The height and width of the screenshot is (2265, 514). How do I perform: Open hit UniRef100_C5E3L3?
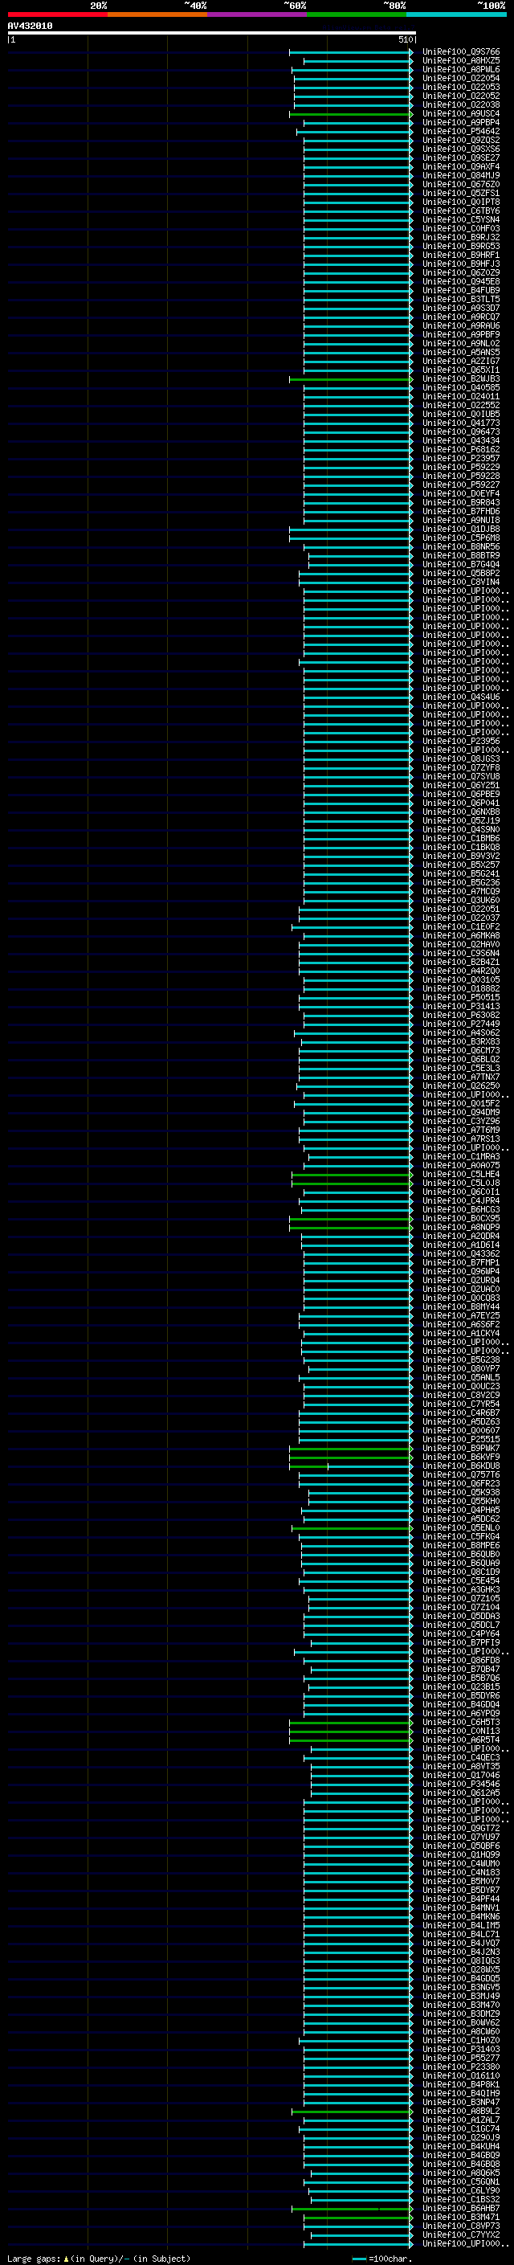pos(460,1069)
